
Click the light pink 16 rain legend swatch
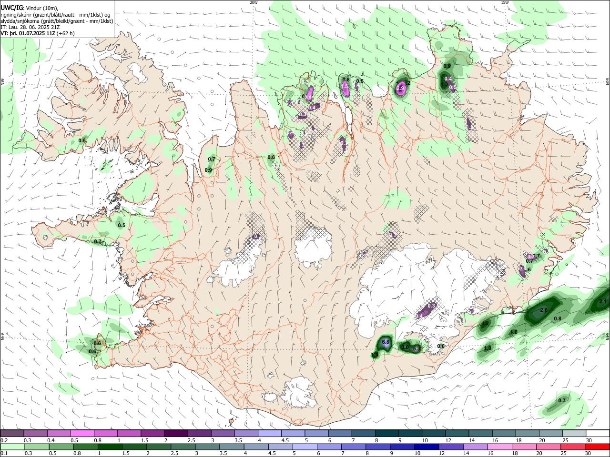[x=500, y=447]
